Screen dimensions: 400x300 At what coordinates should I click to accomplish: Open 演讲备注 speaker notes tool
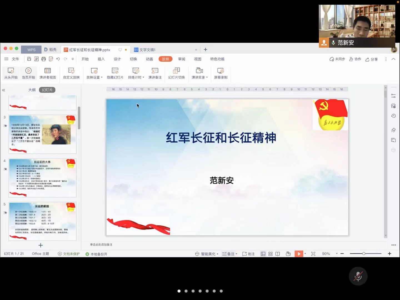pos(155,71)
